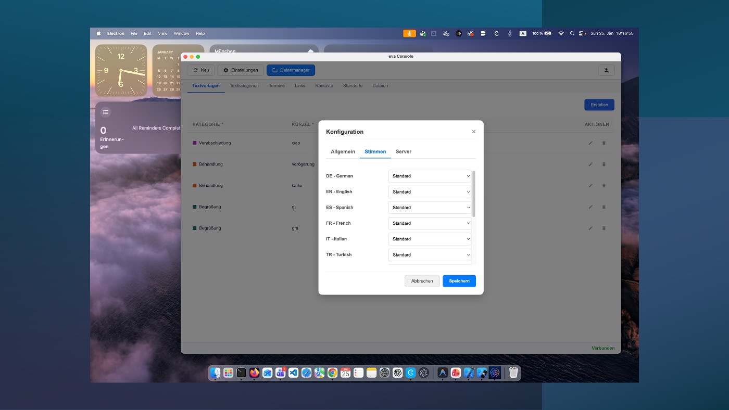Screen dimensions: 729x410
Task: Switch to the Server tab
Action: (403, 152)
